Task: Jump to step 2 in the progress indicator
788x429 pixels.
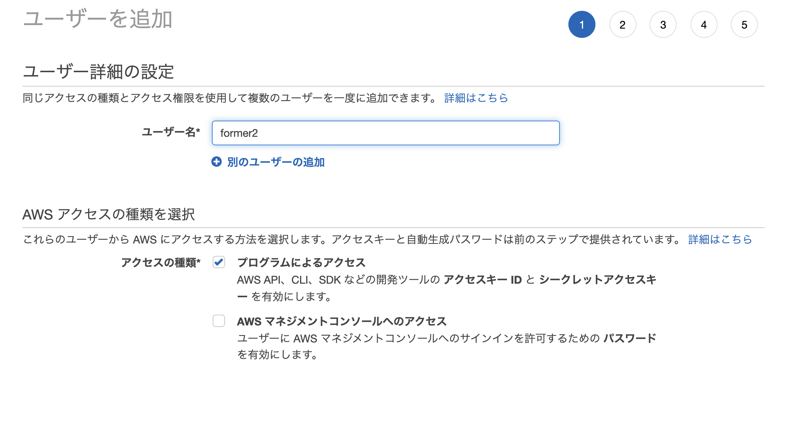Action: tap(623, 24)
